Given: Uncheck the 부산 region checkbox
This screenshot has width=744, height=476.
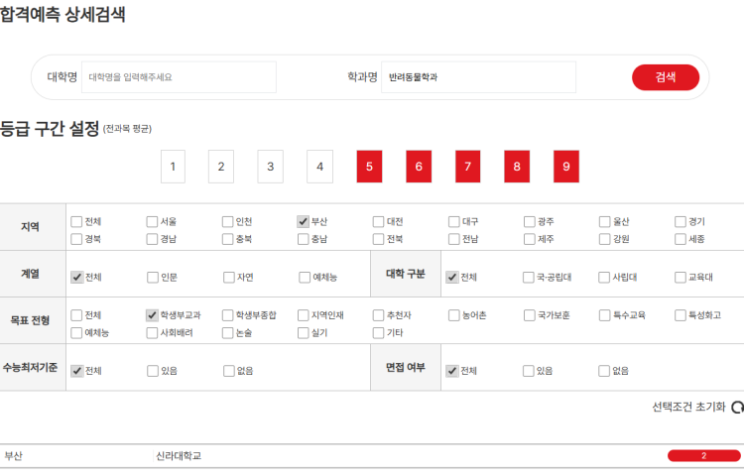Looking at the screenshot, I should [x=303, y=222].
